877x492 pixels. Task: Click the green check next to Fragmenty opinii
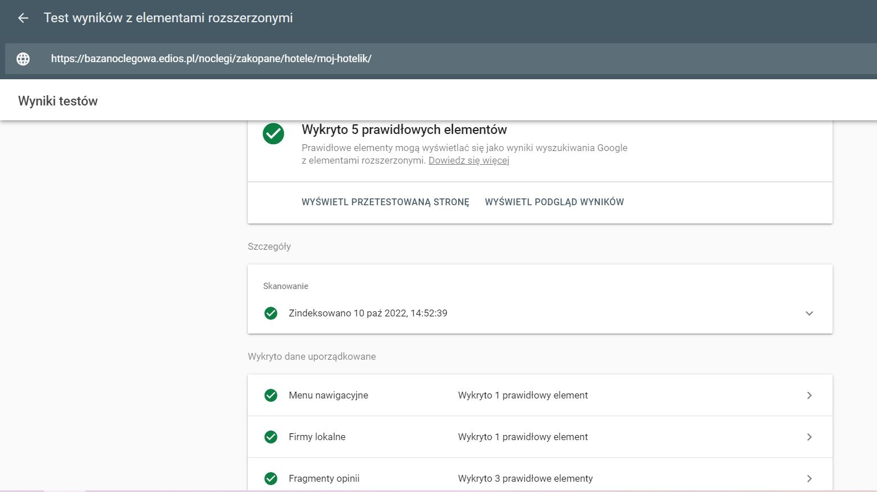point(271,478)
